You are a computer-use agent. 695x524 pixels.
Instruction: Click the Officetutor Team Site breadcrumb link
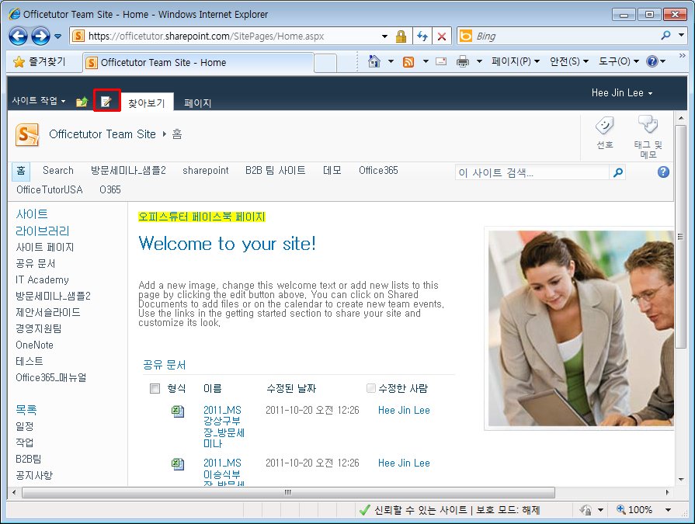(x=103, y=134)
